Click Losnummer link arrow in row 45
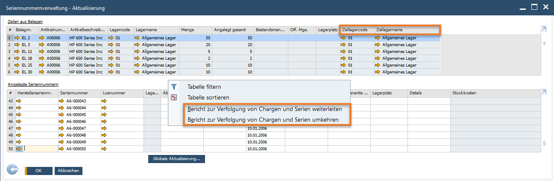The height and width of the screenshot is (181, 554). pyautogui.click(x=104, y=115)
